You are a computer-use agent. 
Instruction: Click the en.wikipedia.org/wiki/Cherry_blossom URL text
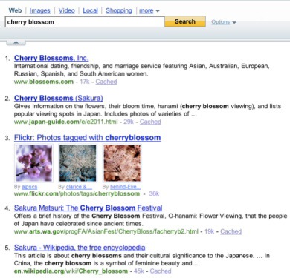coord(71,271)
